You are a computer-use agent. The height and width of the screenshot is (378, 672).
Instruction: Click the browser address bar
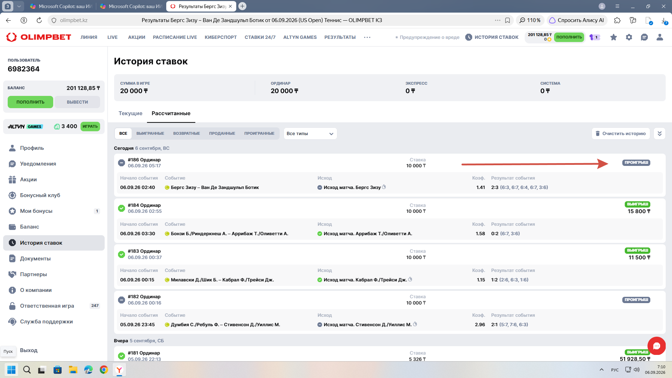[273, 20]
